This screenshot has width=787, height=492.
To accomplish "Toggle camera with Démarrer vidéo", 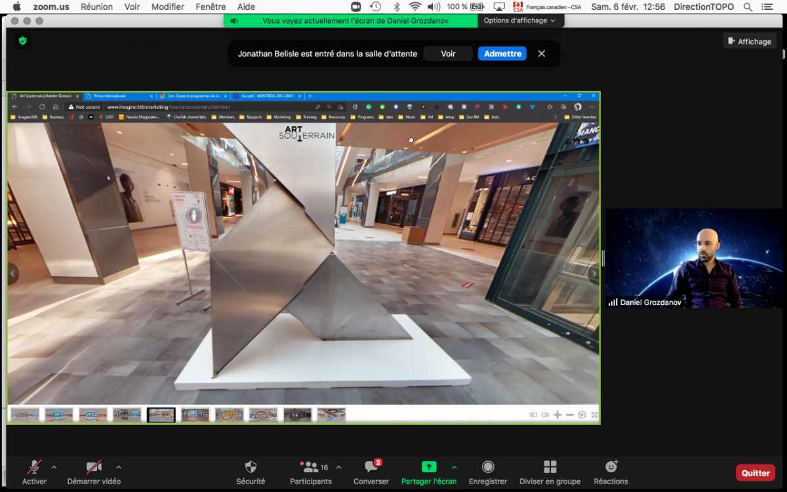I will tap(94, 467).
